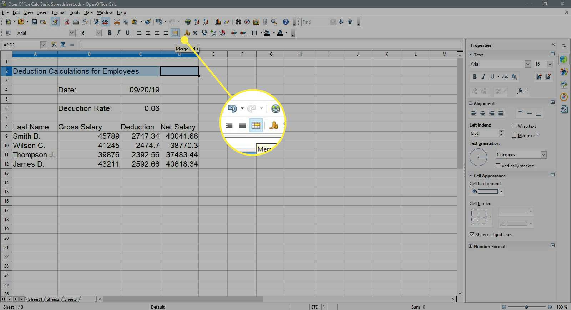Click Delete Decimal Place icon
Viewport: 571px width, 310px height.
click(222, 33)
